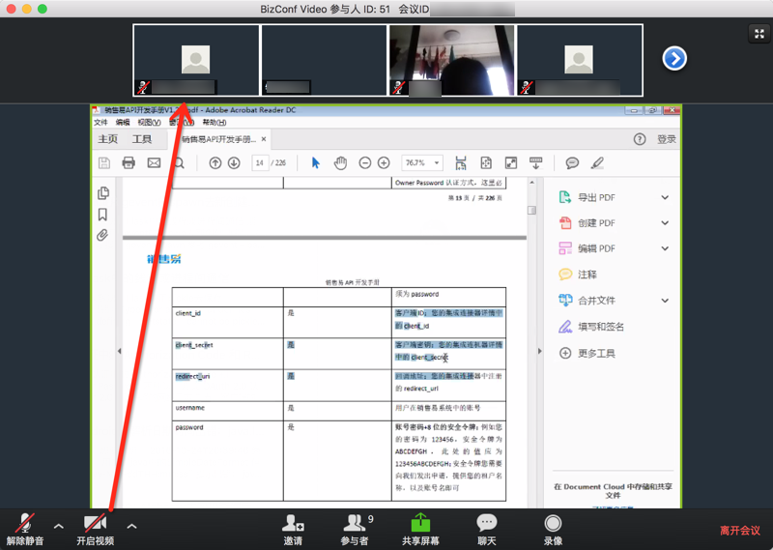Show the 参与者 participants list
The height and width of the screenshot is (550, 773).
pyautogui.click(x=356, y=530)
